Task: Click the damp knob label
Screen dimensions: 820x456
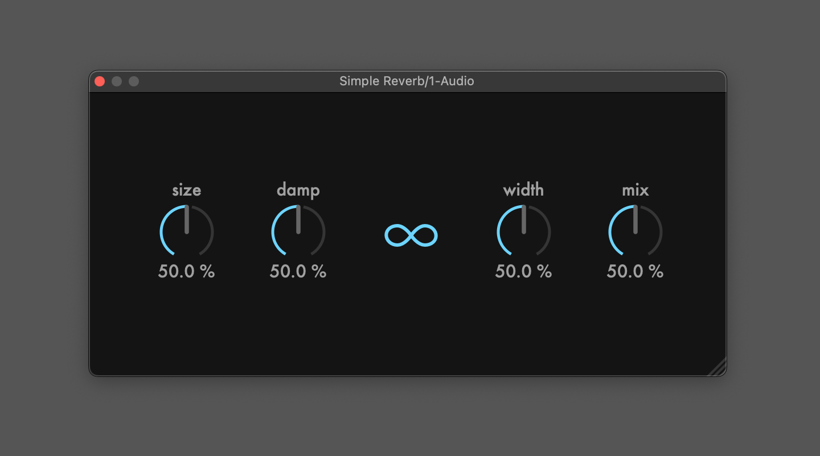Action: pos(298,190)
